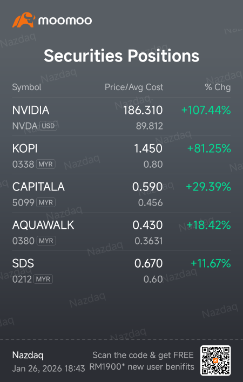
Task: Open the AQUAWALK position
Action: tap(122, 231)
